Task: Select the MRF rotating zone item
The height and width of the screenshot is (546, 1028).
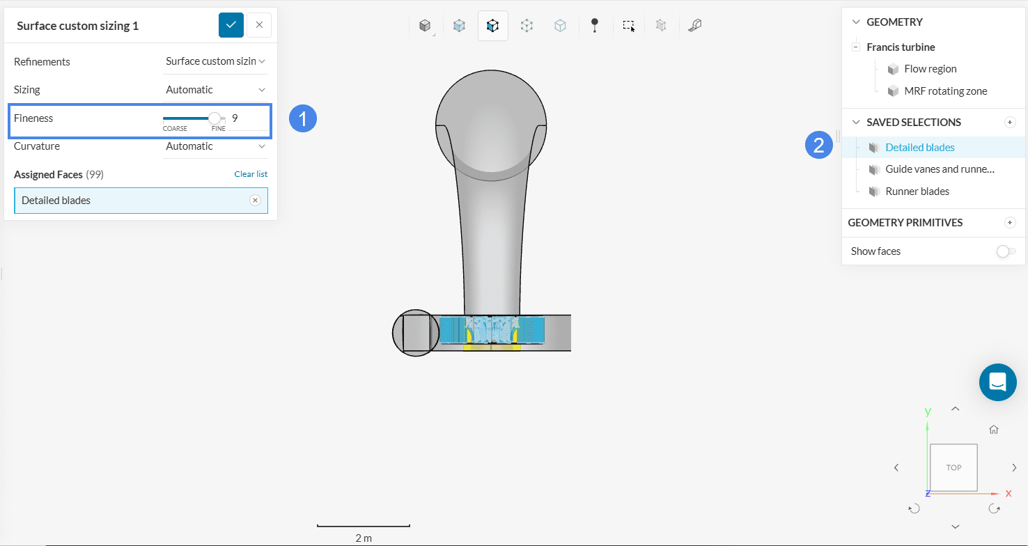Action: tap(945, 91)
